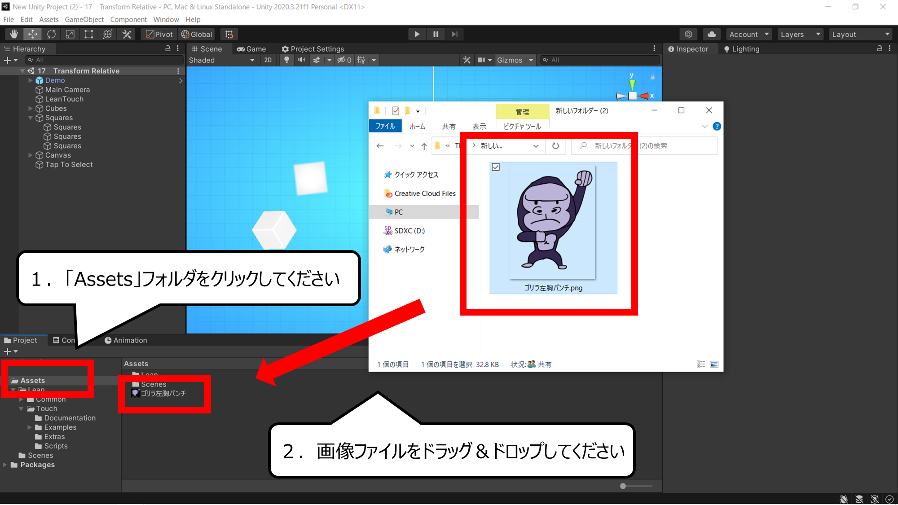Pause the game playback
898x505 pixels.
click(436, 34)
